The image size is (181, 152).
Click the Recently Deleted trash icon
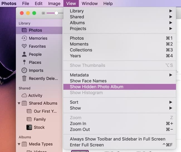[24, 78]
